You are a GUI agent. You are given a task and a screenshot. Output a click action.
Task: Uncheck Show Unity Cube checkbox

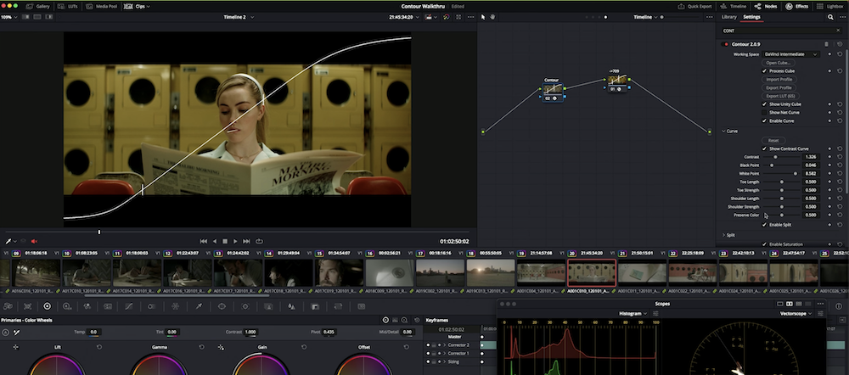[x=765, y=104]
